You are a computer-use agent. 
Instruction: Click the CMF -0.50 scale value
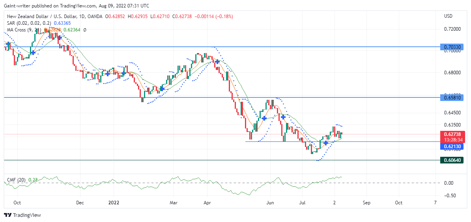coord(450,195)
